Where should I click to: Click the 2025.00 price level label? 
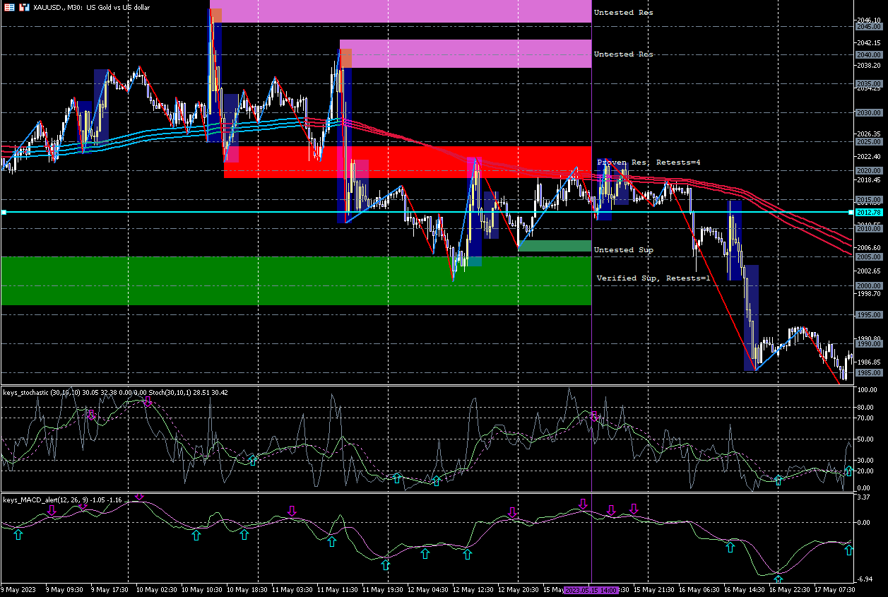pos(868,141)
